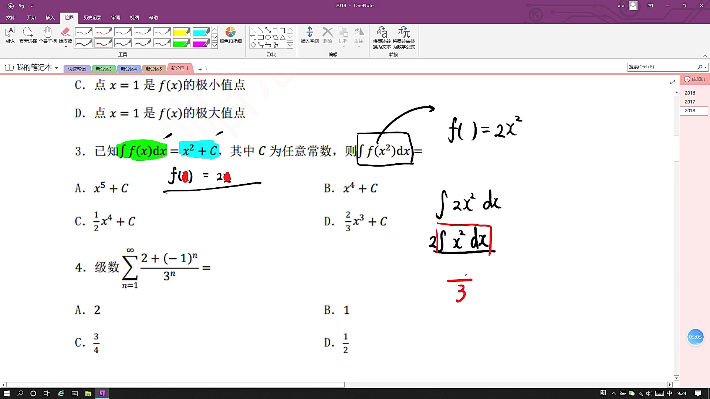The height and width of the screenshot is (399, 710).
Task: Create a new section with the + tab
Action: pos(200,69)
